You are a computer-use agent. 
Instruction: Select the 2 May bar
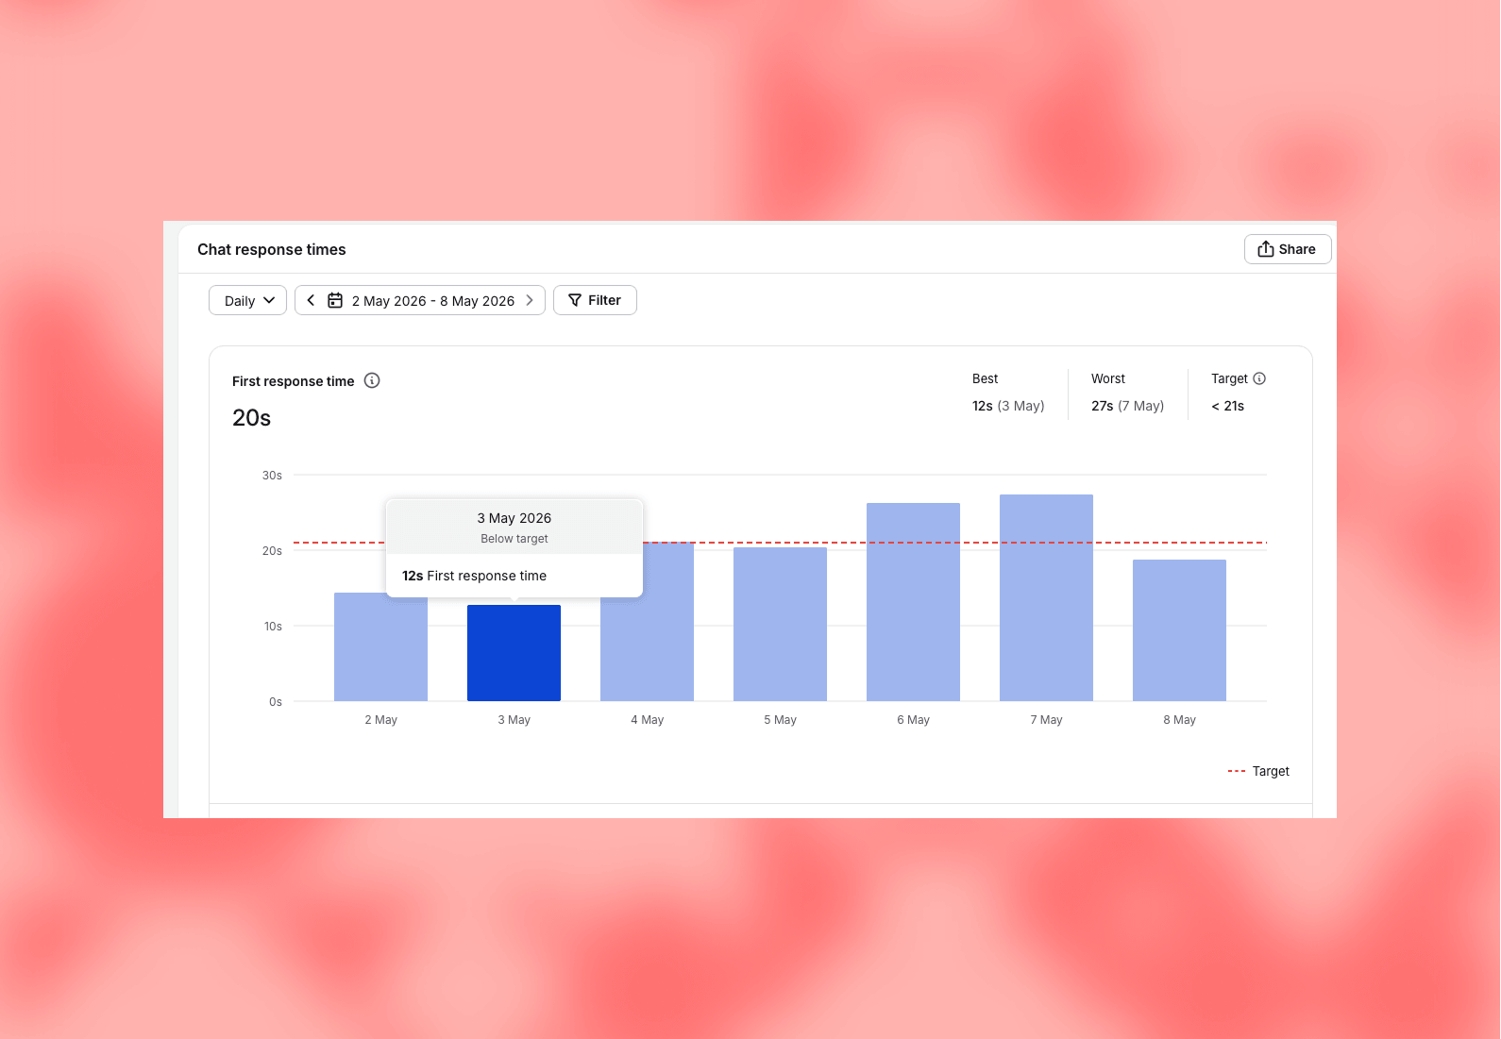pyautogui.click(x=380, y=646)
